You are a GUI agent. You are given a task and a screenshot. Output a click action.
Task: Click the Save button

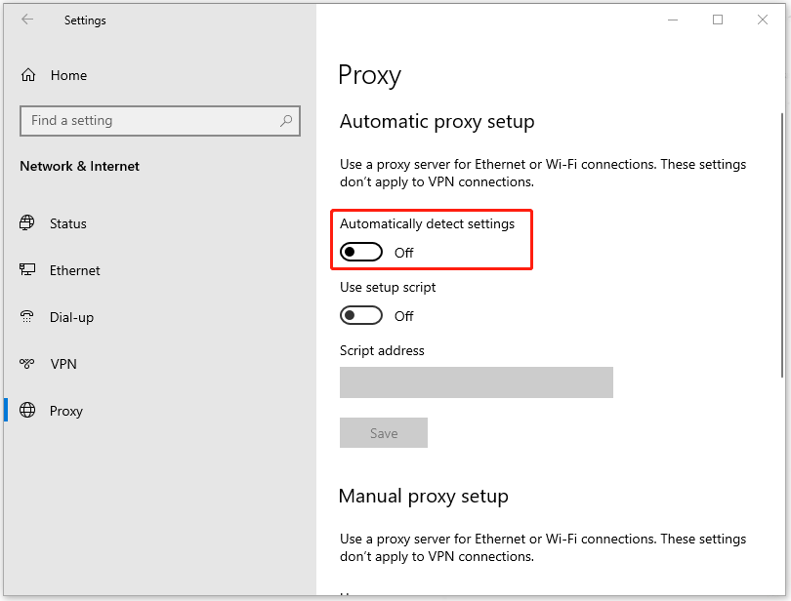click(x=383, y=432)
